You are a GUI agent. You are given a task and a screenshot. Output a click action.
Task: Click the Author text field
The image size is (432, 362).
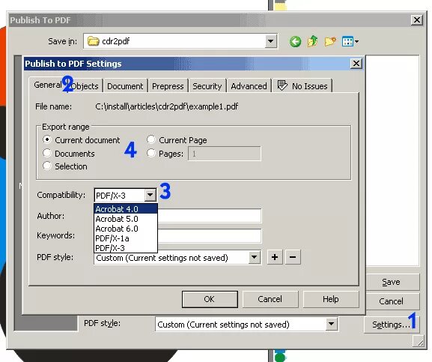(x=210, y=216)
